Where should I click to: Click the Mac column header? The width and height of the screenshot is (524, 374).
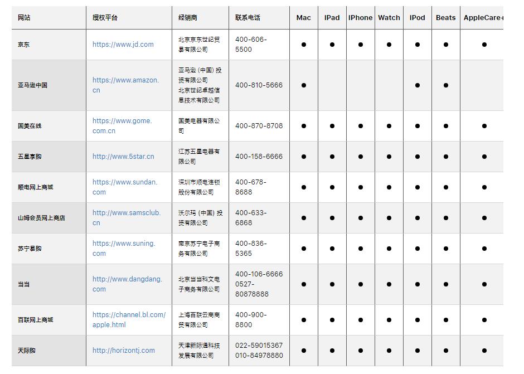click(x=304, y=18)
